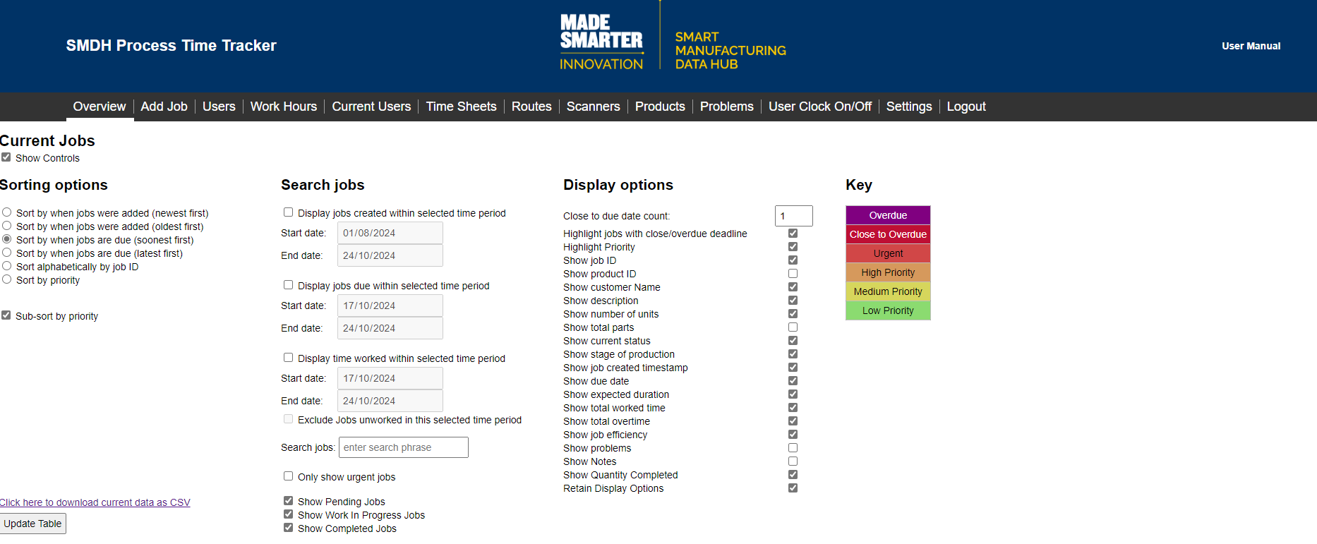Click time-worked end date field
The height and width of the screenshot is (544, 1317).
tap(390, 401)
